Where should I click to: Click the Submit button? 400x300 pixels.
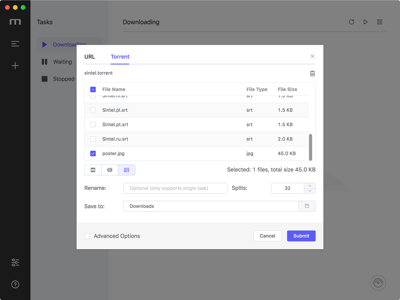pyautogui.click(x=301, y=236)
